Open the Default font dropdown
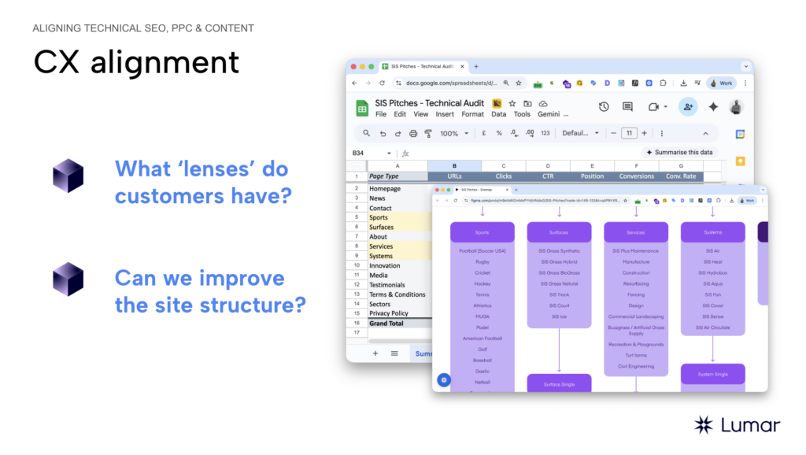 580,133
